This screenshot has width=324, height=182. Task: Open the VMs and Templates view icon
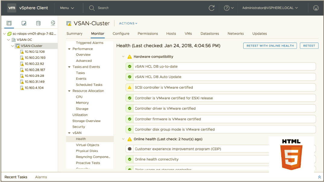point(24,23)
